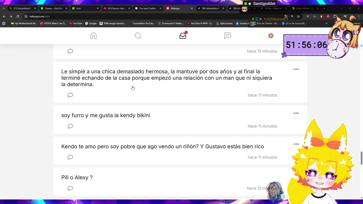Open the Facebook bookmark
363x204 pixels.
[x=243, y=24]
